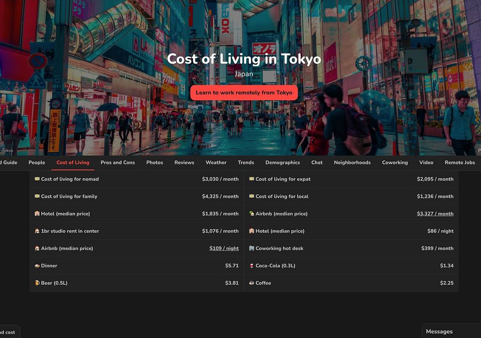Viewport: 481px width, 338px height.
Task: Switch to the Trends tab
Action: click(x=246, y=162)
